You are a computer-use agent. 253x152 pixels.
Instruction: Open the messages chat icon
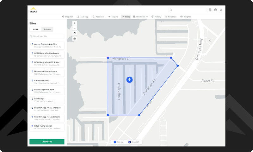pyautogui.click(x=210, y=10)
